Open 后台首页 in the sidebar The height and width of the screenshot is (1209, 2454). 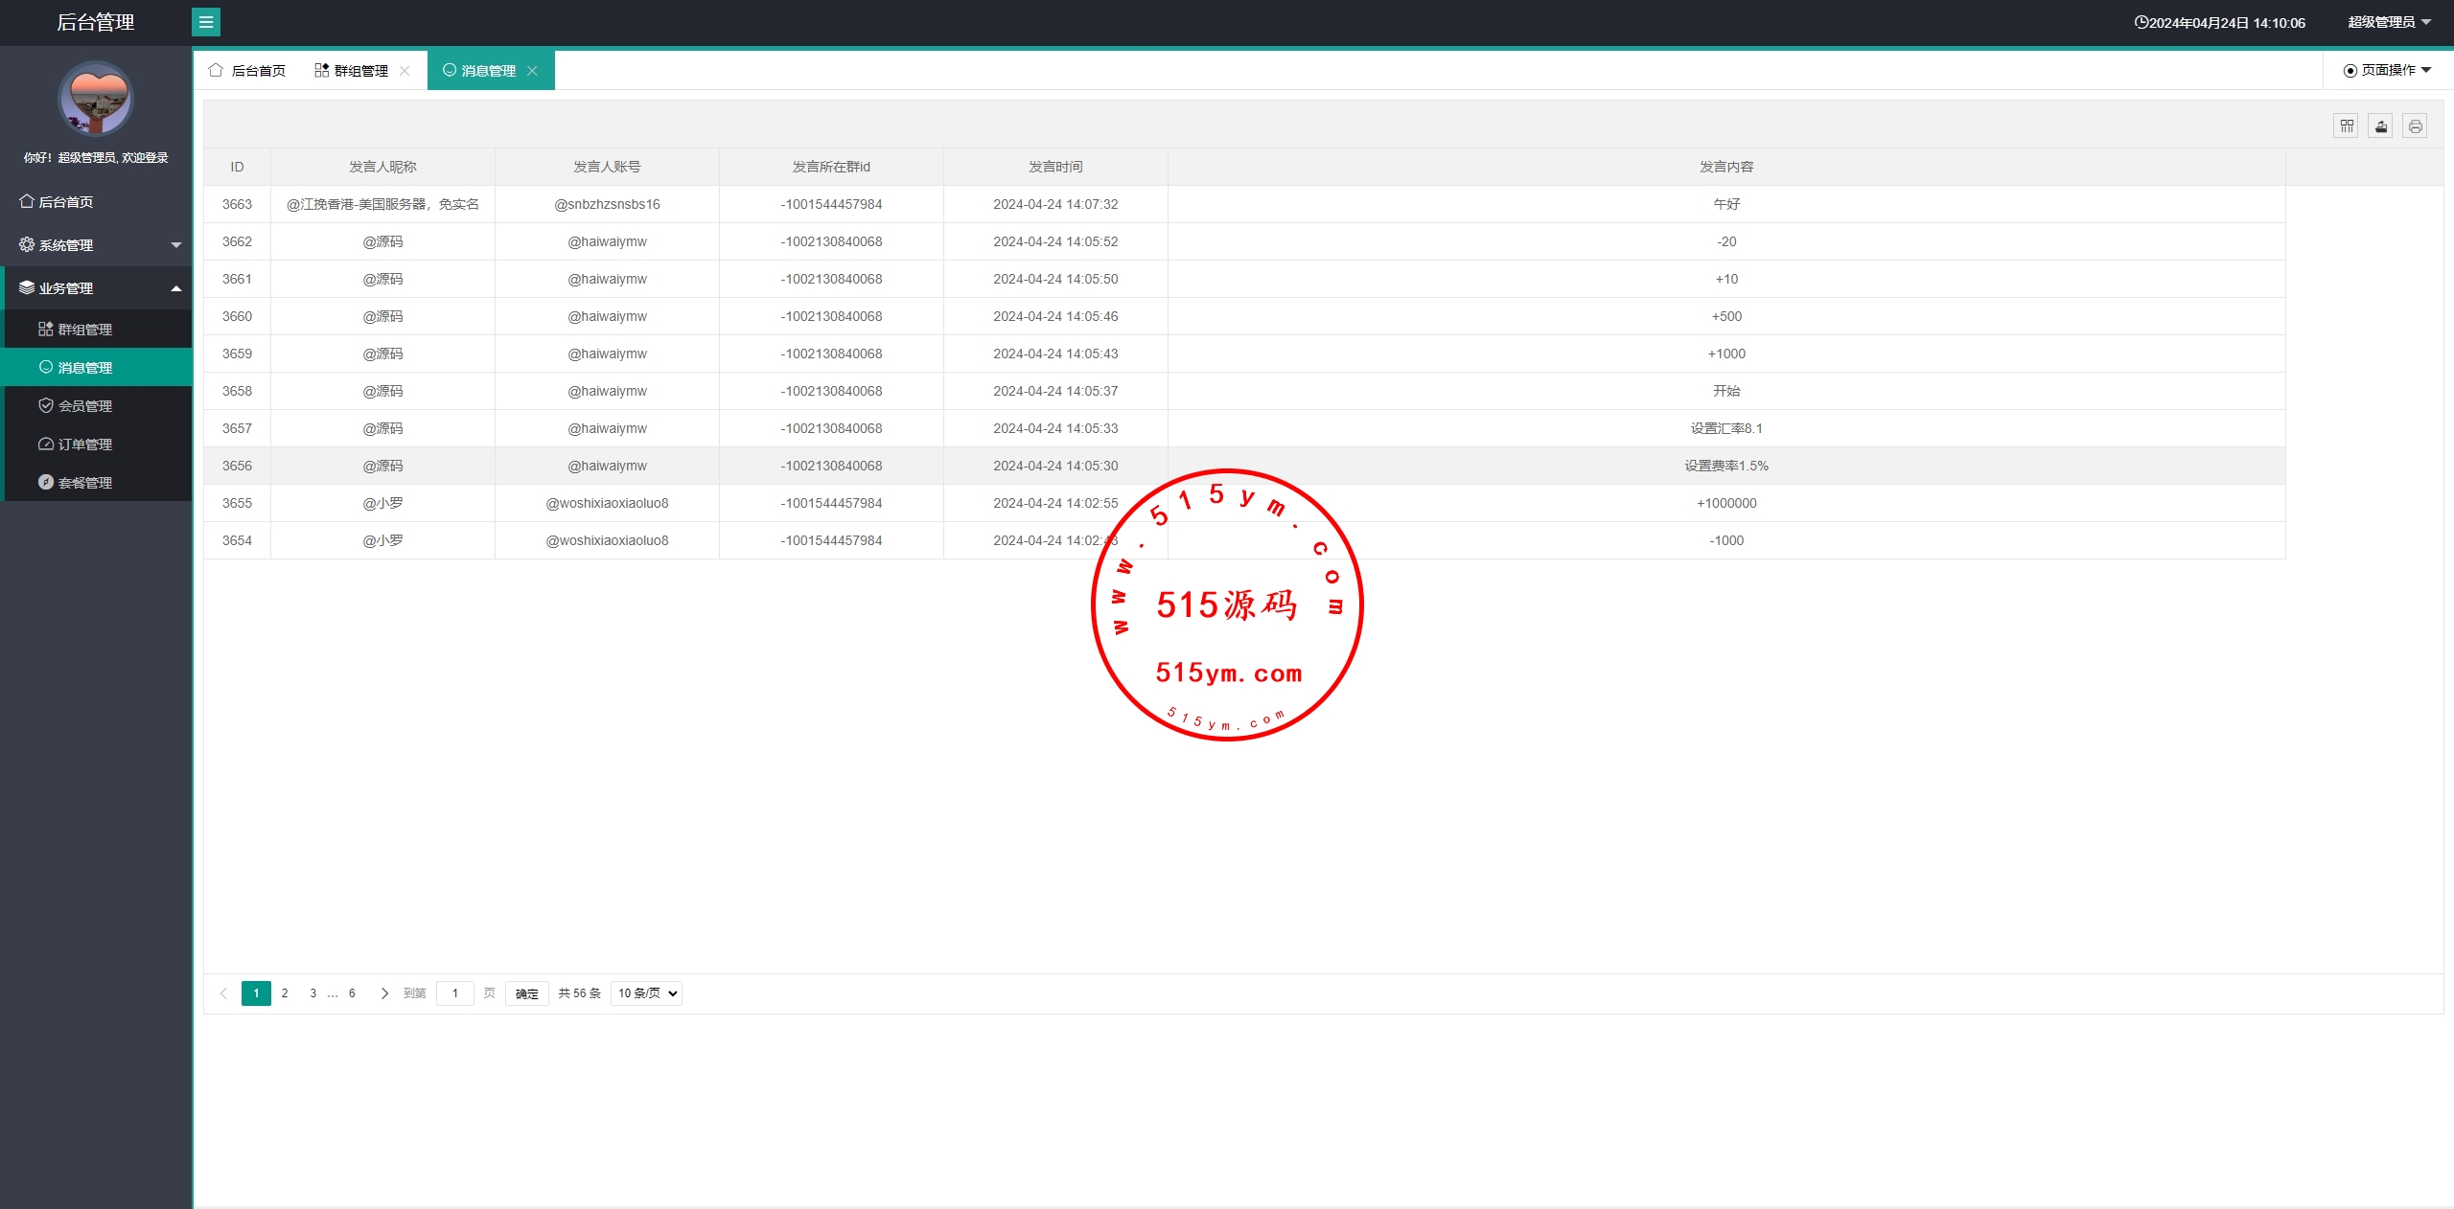pos(65,201)
